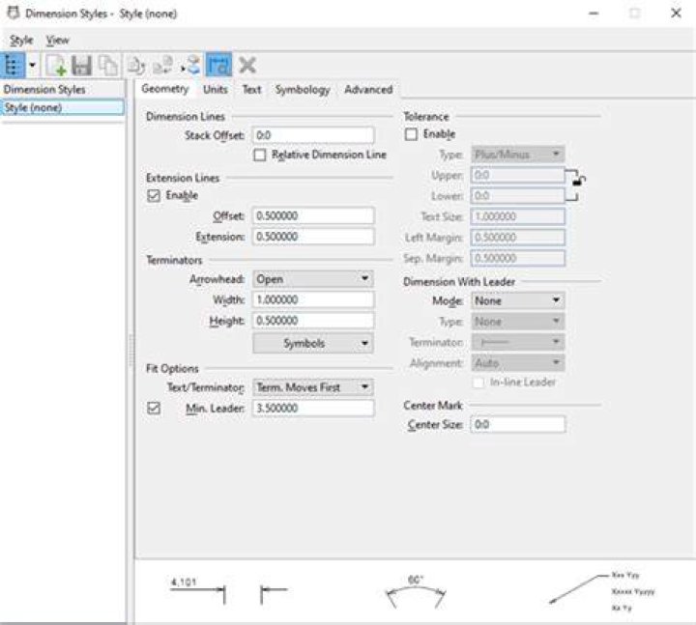This screenshot has width=696, height=625.
Task: Click the tolerance lock icon
Action: [578, 180]
